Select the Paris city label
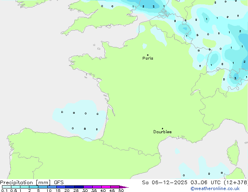The width and height of the screenshot is (248, 192). point(148,58)
